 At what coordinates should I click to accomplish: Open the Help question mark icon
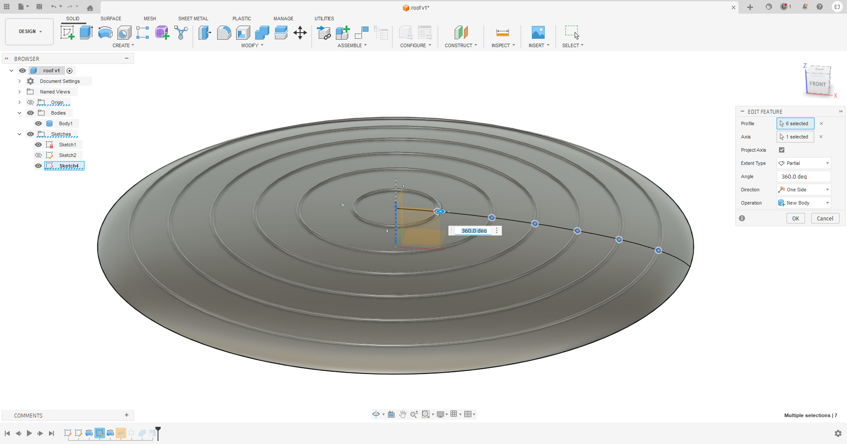click(x=820, y=7)
